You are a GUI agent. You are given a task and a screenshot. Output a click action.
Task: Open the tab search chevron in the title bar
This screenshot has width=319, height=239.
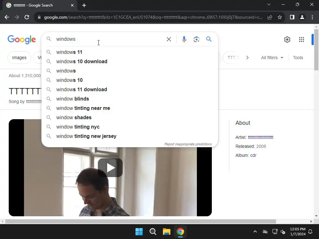(269, 4)
